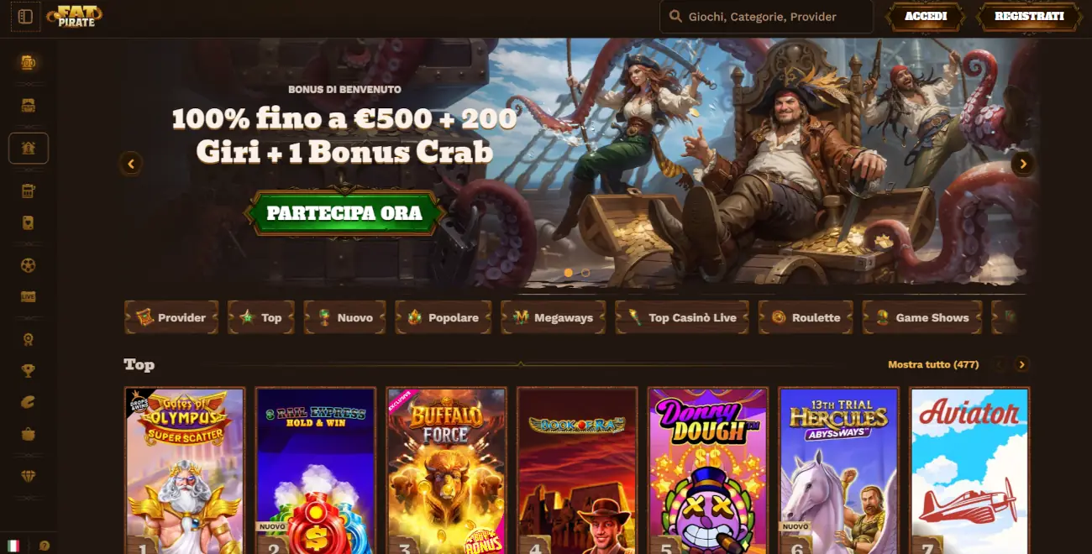Open the playing card sidebar icon

coord(29,223)
